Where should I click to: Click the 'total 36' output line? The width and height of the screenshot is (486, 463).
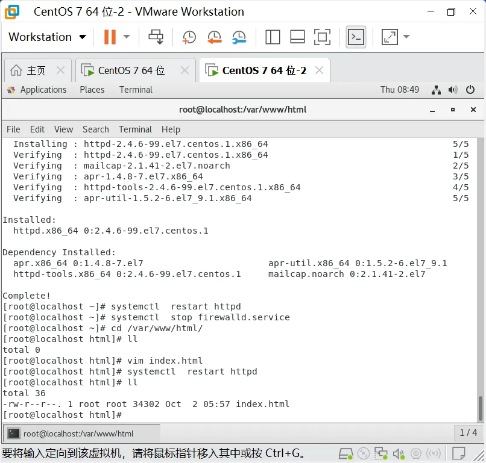pyautogui.click(x=24, y=393)
